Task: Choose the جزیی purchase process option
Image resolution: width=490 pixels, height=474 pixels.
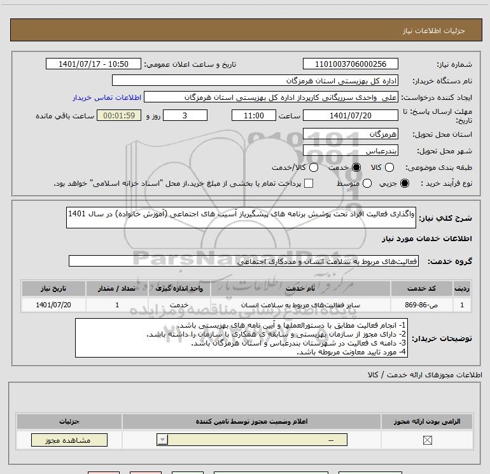Action: click(x=405, y=183)
